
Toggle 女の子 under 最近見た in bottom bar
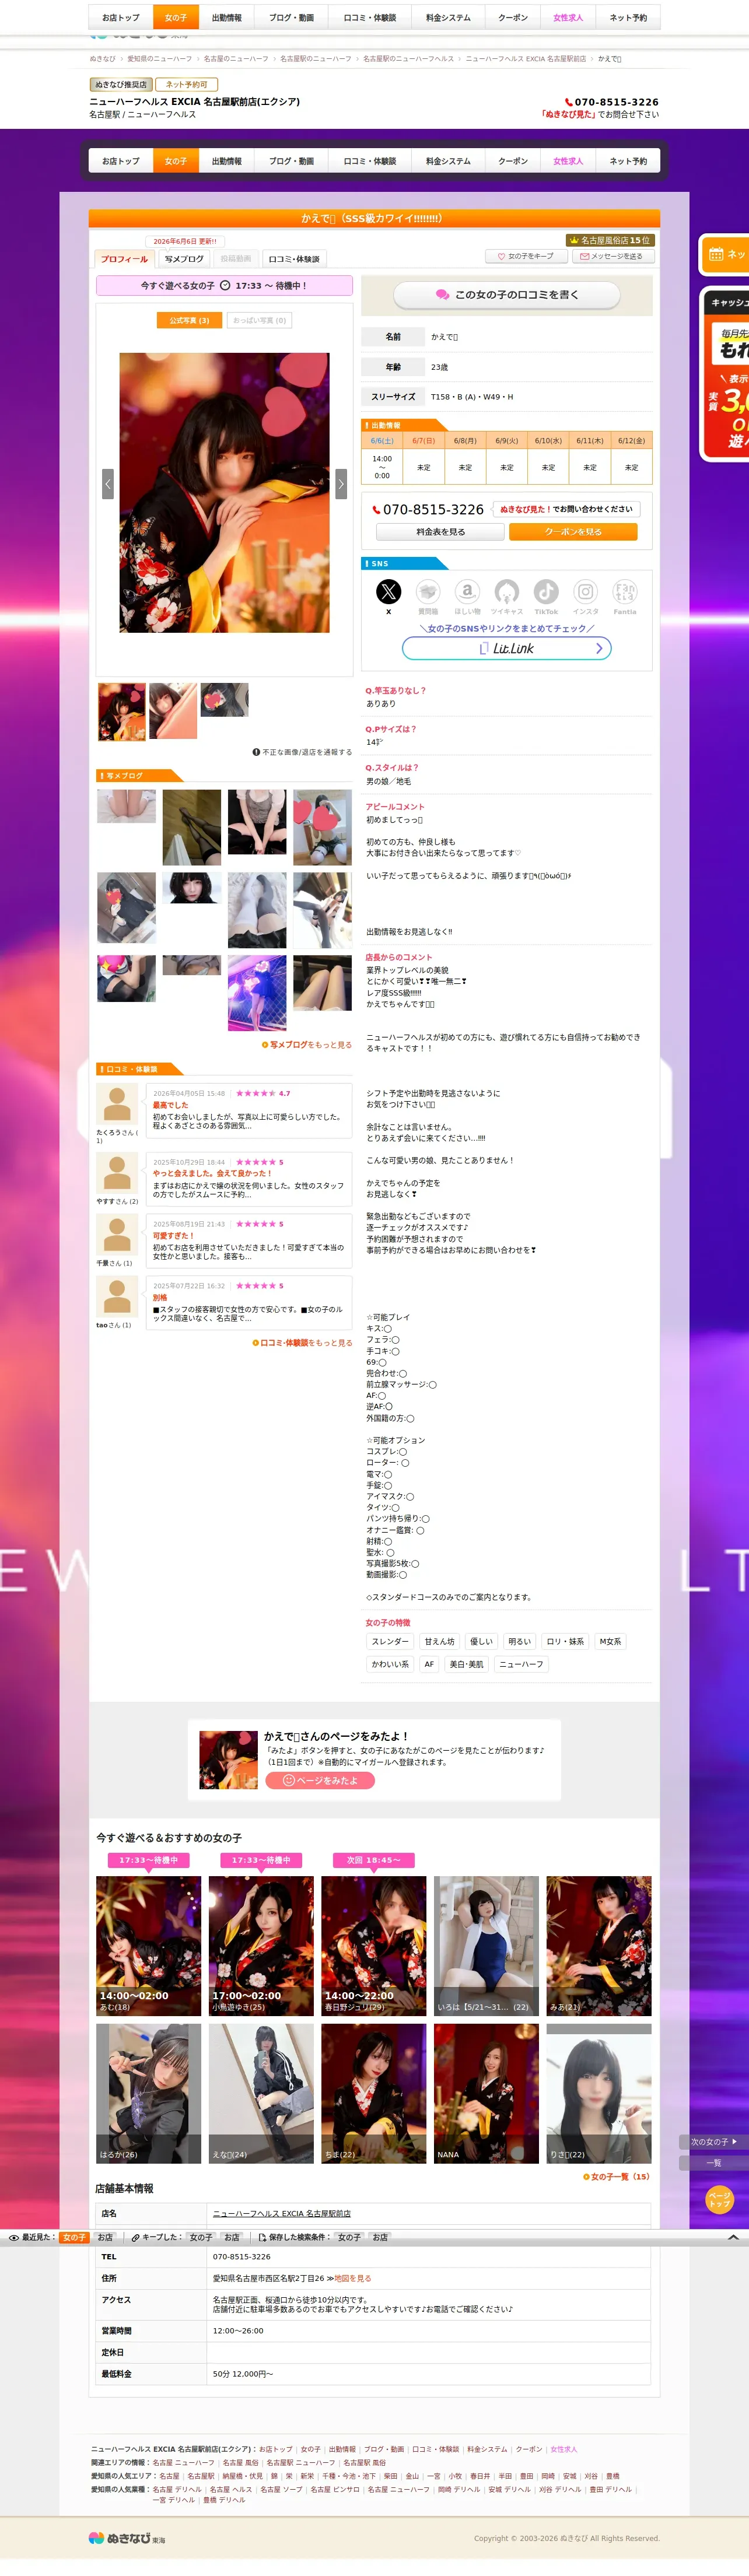(x=74, y=2238)
